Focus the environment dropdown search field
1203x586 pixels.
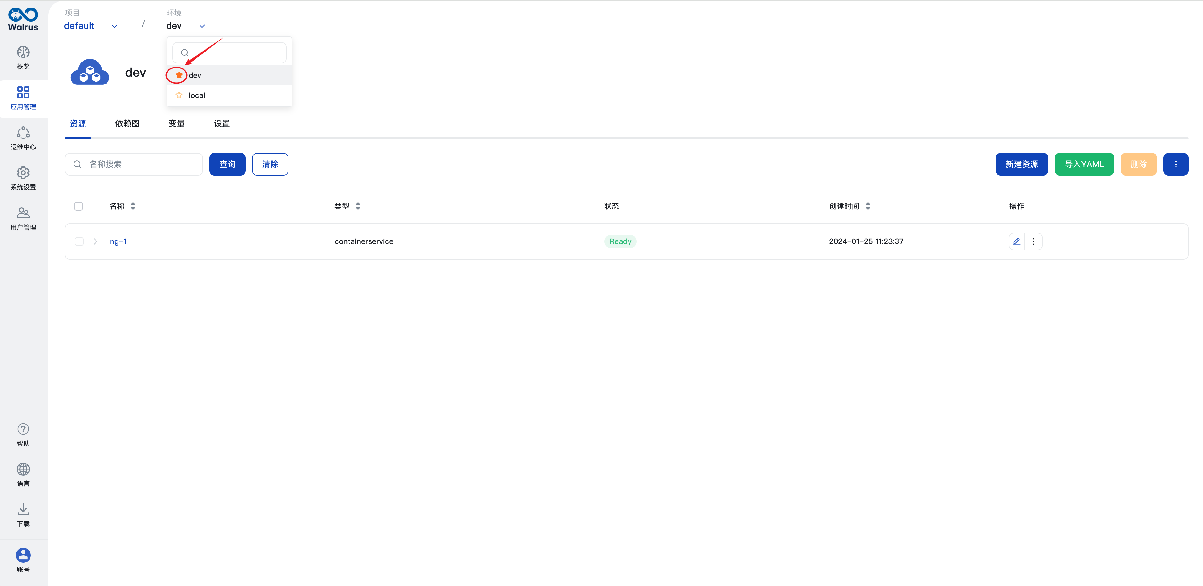coord(229,53)
